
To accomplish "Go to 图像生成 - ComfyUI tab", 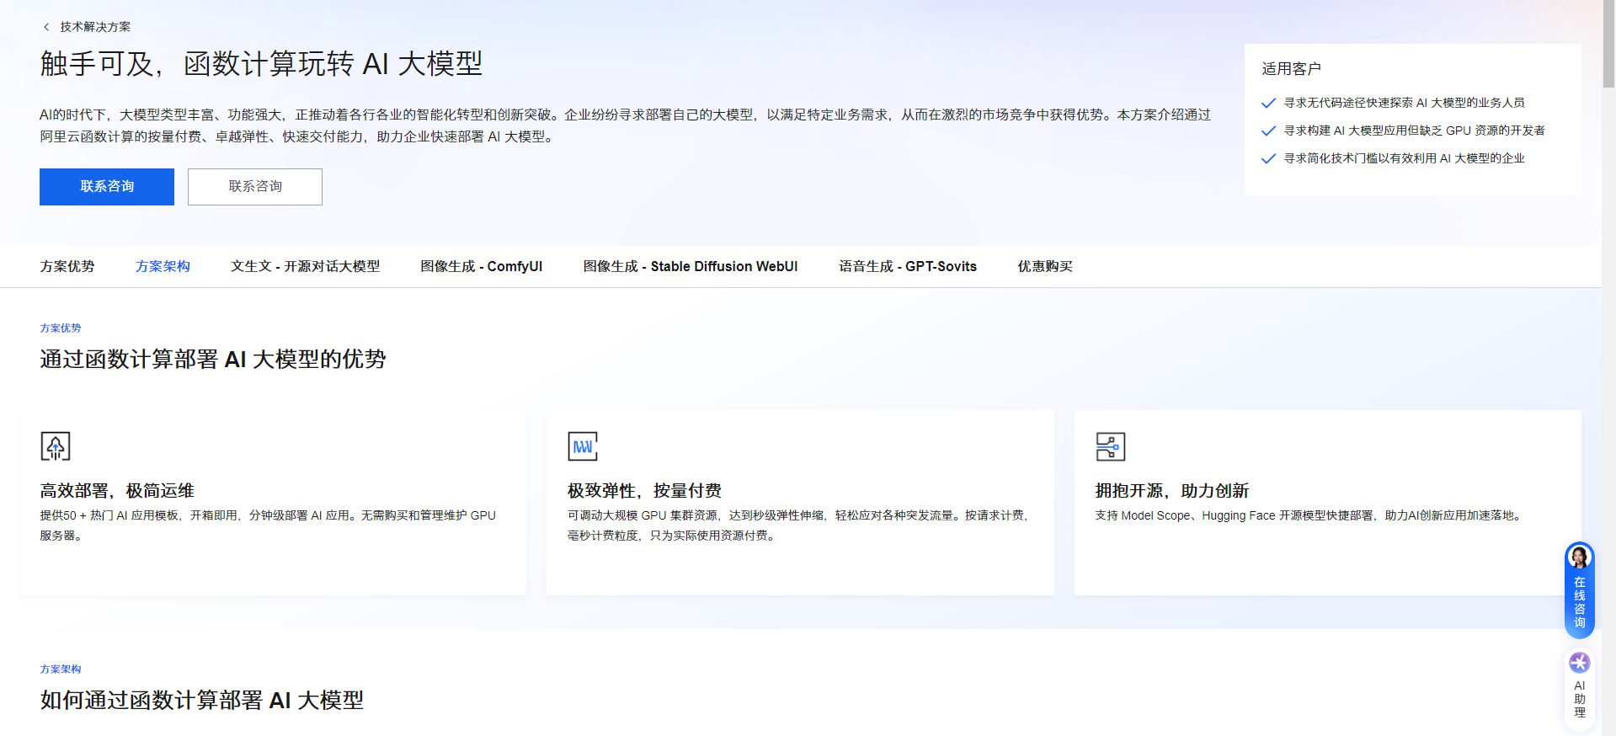I will [x=482, y=266].
